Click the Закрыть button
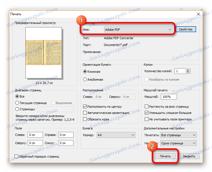Screen dimensions: 212x172 tap(189, 156)
